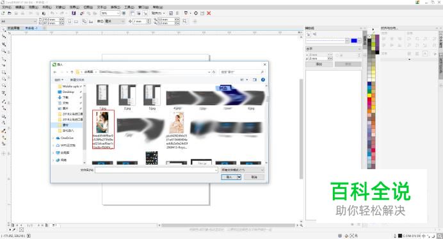Click the 取消 (Cancel) button in dialog

tap(254, 177)
